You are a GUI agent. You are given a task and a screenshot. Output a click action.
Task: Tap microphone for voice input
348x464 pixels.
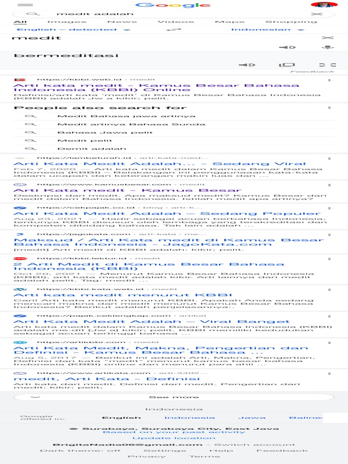pyautogui.click(x=328, y=47)
